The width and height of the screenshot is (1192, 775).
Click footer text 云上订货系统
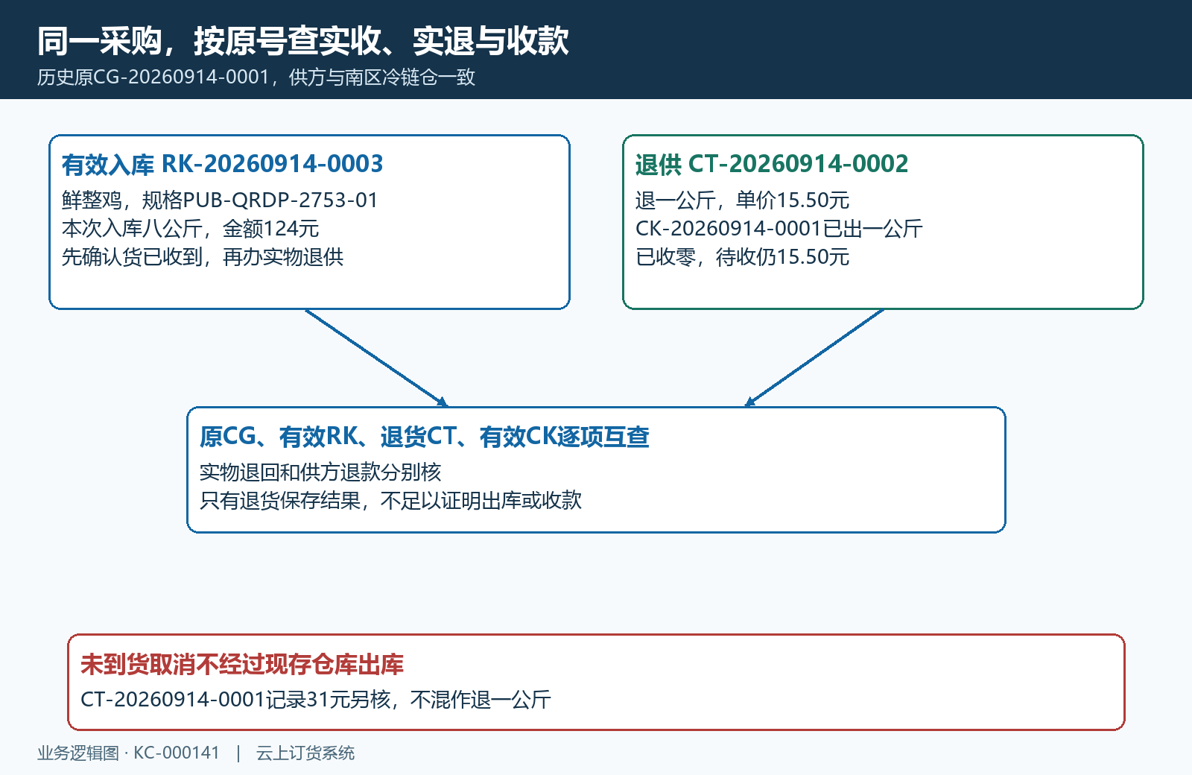click(x=305, y=753)
